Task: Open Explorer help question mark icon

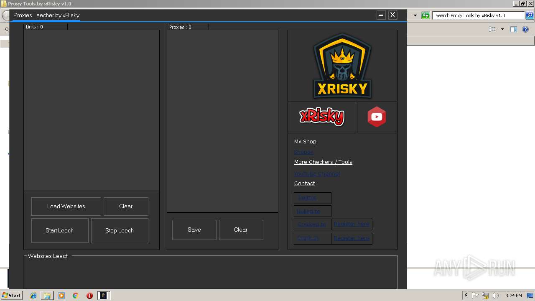Action: [x=526, y=29]
